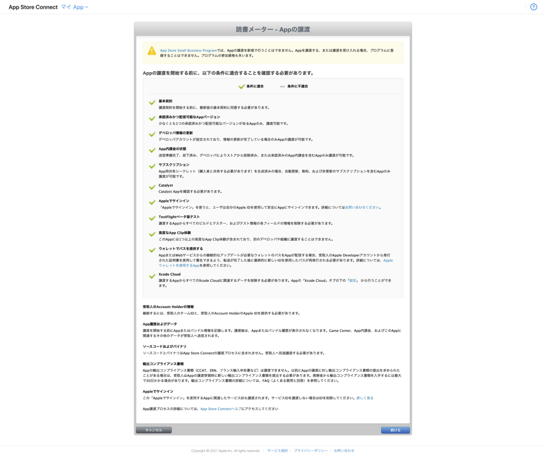Screen dimensions: 546x469
Task: Open サービス規約 in the footer
Action: pyautogui.click(x=278, y=451)
